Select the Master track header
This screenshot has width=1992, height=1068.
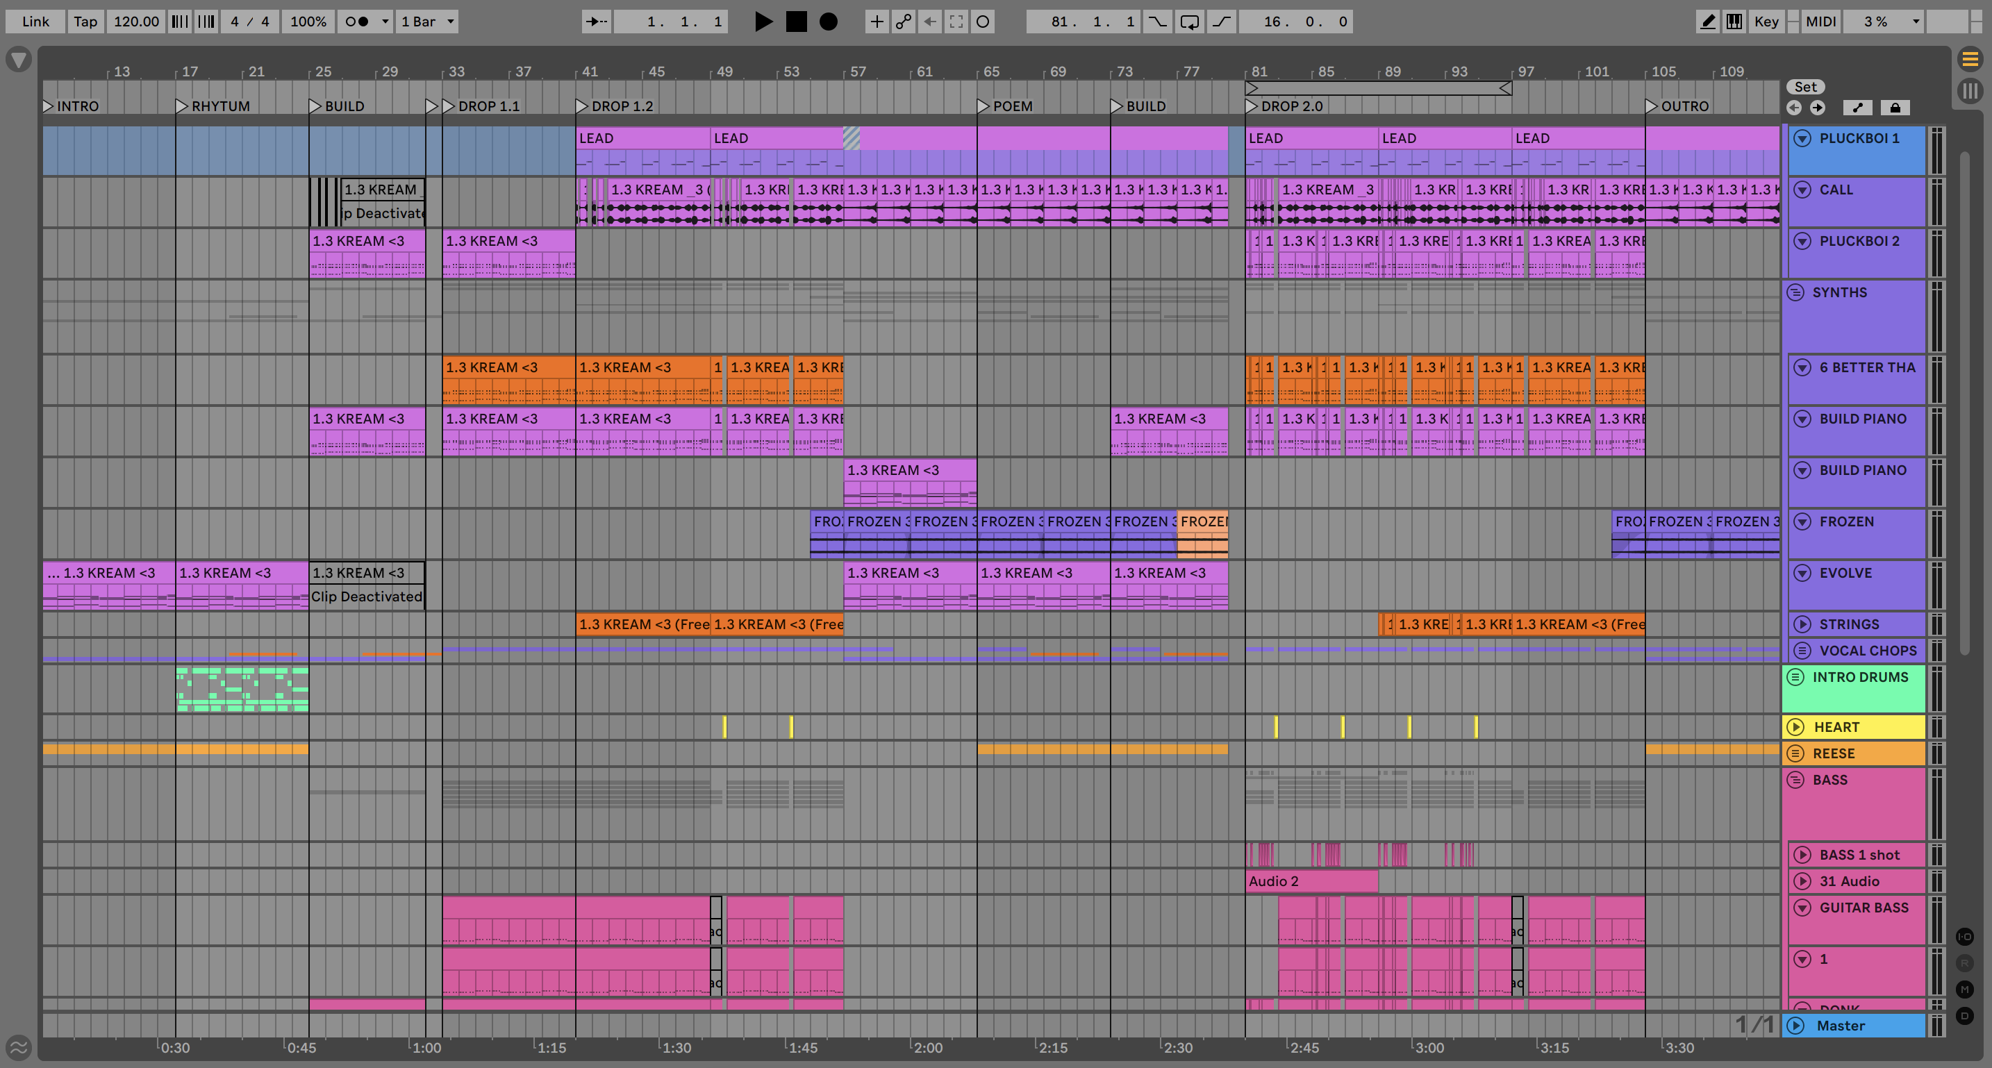tap(1854, 1026)
